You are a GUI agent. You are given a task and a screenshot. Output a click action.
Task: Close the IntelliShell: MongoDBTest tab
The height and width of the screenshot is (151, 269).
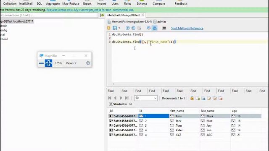click(143, 15)
